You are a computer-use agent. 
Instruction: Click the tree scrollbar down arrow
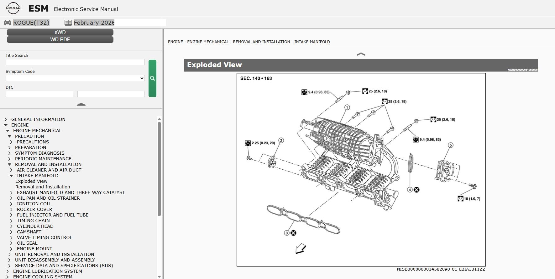pyautogui.click(x=159, y=277)
